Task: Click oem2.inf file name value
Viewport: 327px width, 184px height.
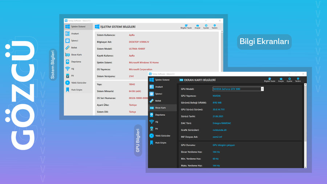Action: click(217, 137)
